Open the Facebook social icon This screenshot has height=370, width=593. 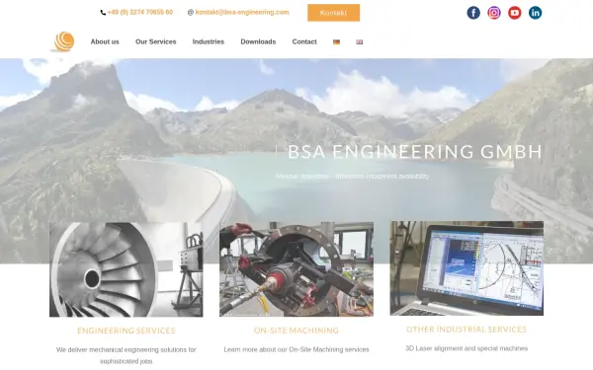pyautogui.click(x=473, y=13)
